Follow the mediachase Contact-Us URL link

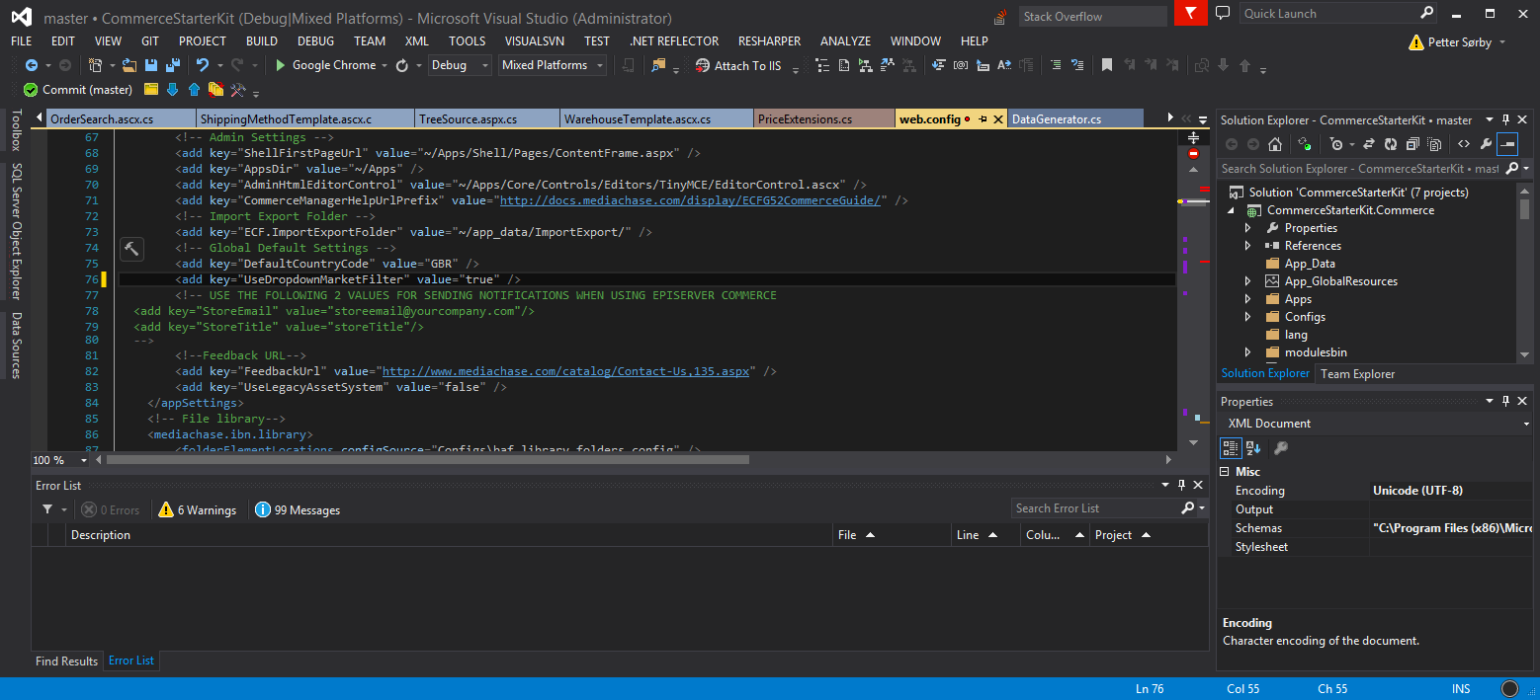567,371
